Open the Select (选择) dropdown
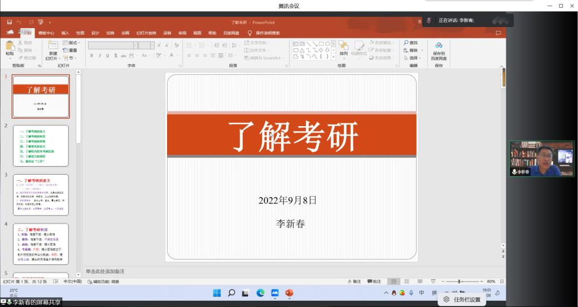 [413, 58]
